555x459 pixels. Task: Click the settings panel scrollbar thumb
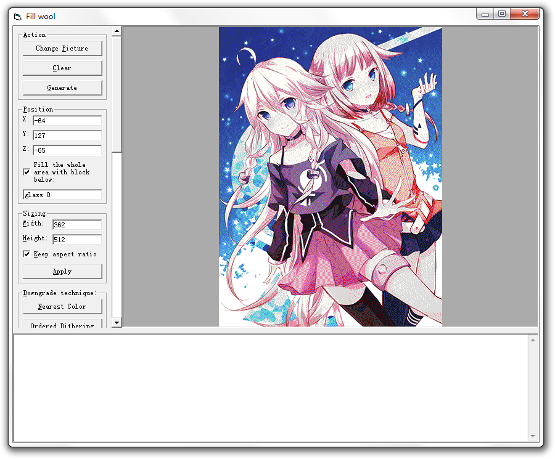(117, 94)
